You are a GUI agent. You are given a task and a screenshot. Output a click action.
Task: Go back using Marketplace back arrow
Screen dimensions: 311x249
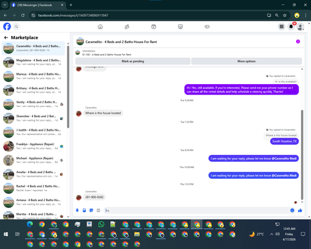(x=6, y=37)
